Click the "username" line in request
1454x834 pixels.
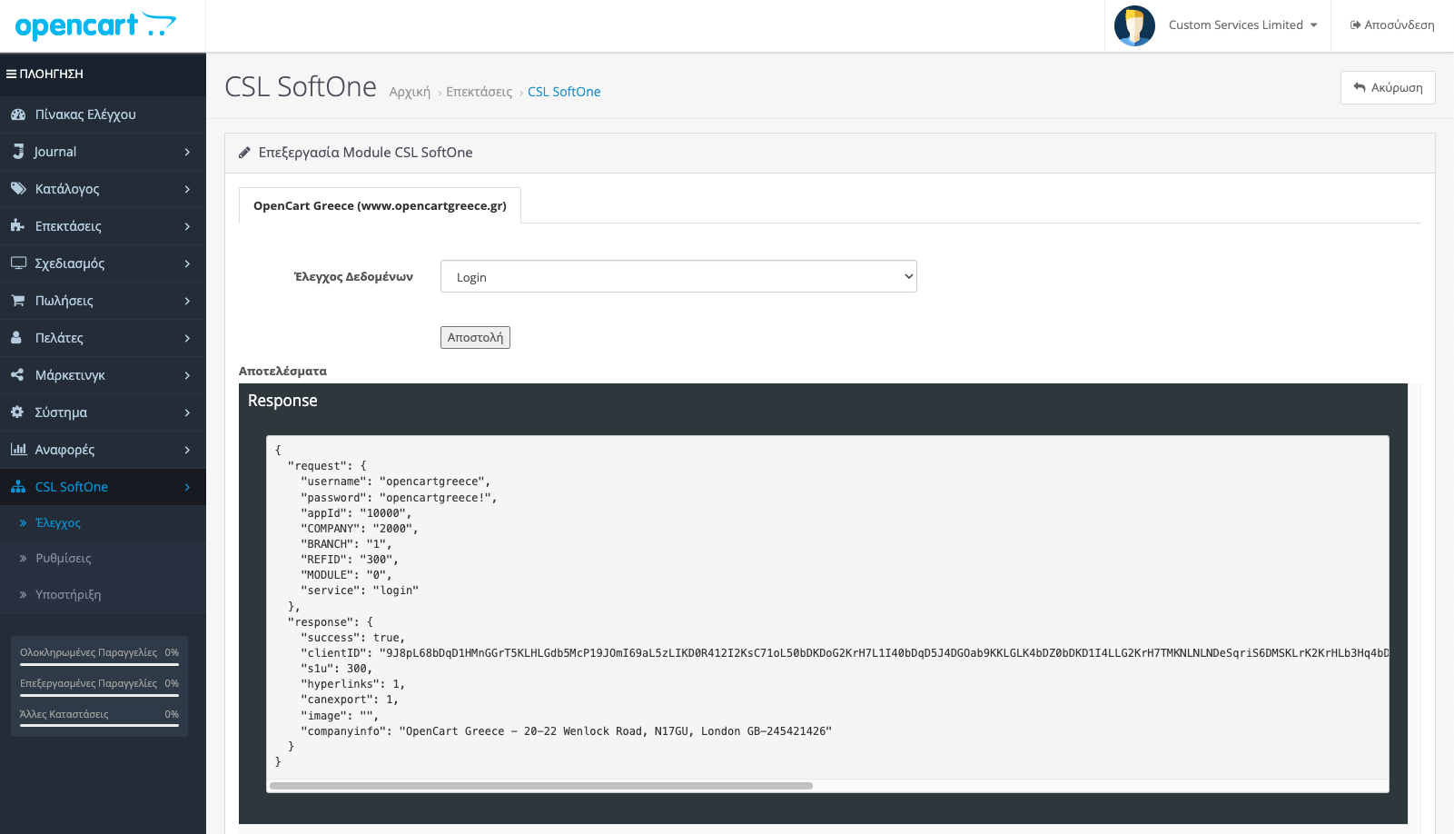click(x=395, y=482)
